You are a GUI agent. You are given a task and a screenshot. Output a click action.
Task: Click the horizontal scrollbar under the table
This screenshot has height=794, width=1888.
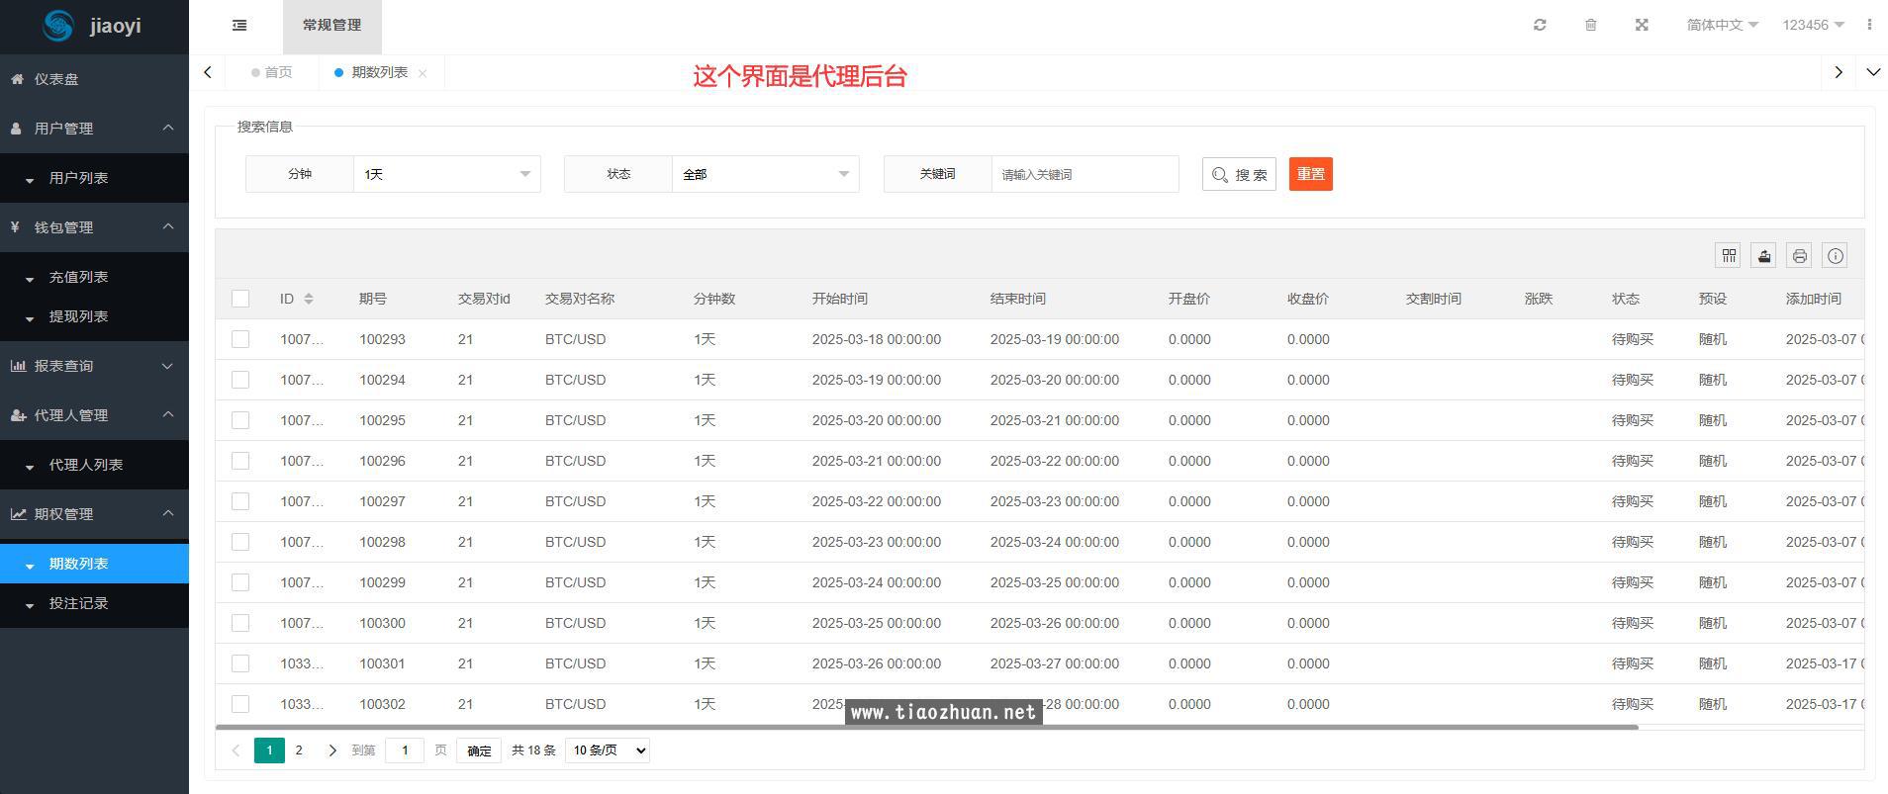click(x=926, y=727)
